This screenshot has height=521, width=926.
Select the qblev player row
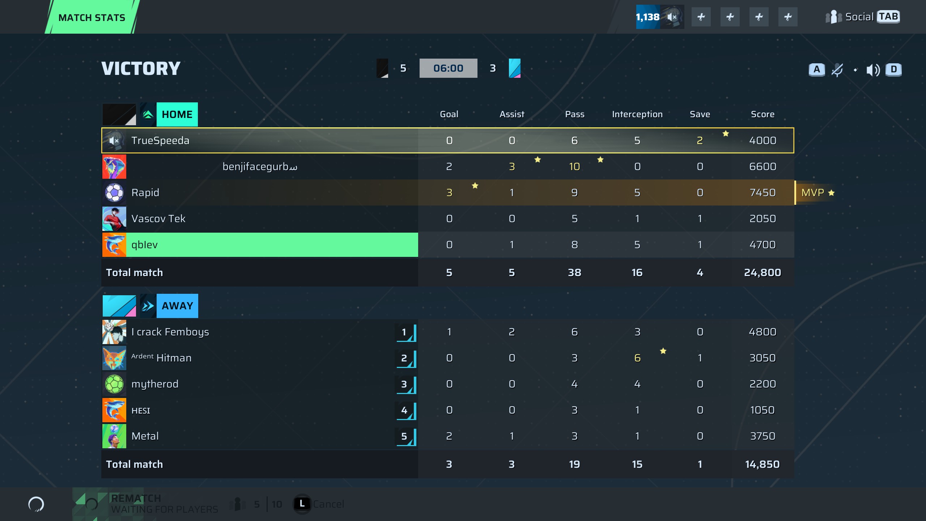click(x=260, y=245)
